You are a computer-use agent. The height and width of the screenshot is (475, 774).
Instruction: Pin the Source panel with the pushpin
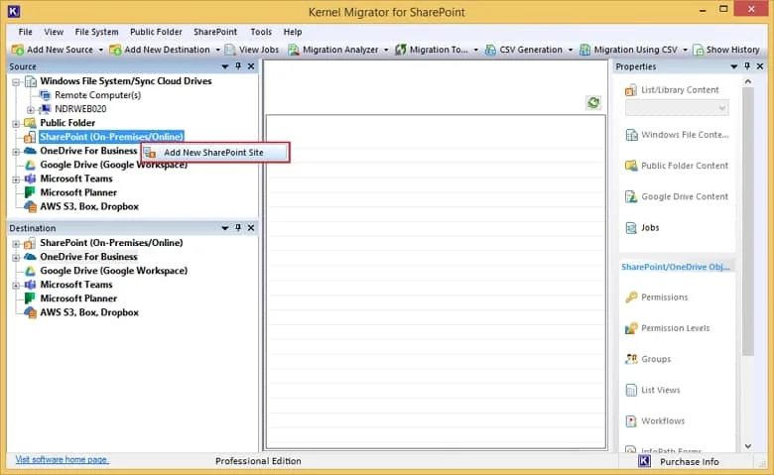click(238, 66)
